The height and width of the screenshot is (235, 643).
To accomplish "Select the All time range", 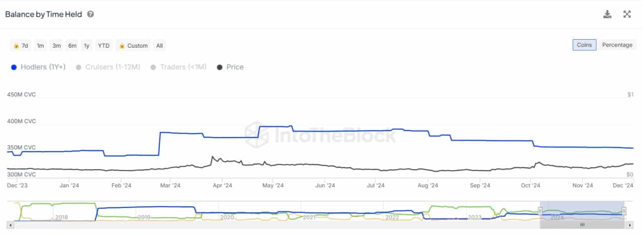I will pyautogui.click(x=159, y=46).
